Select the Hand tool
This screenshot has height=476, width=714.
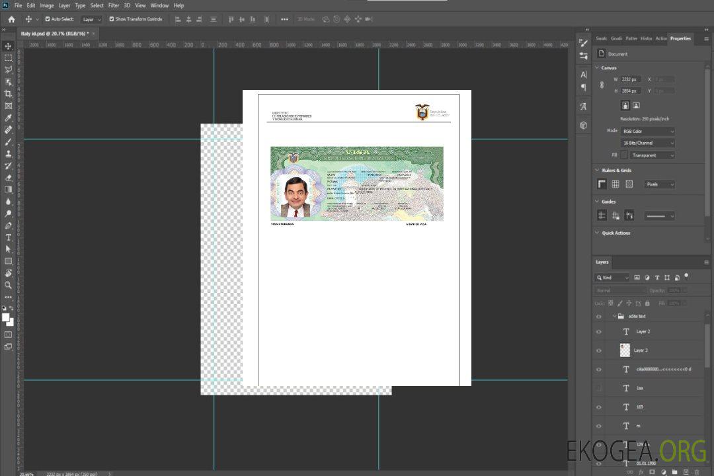(8, 273)
